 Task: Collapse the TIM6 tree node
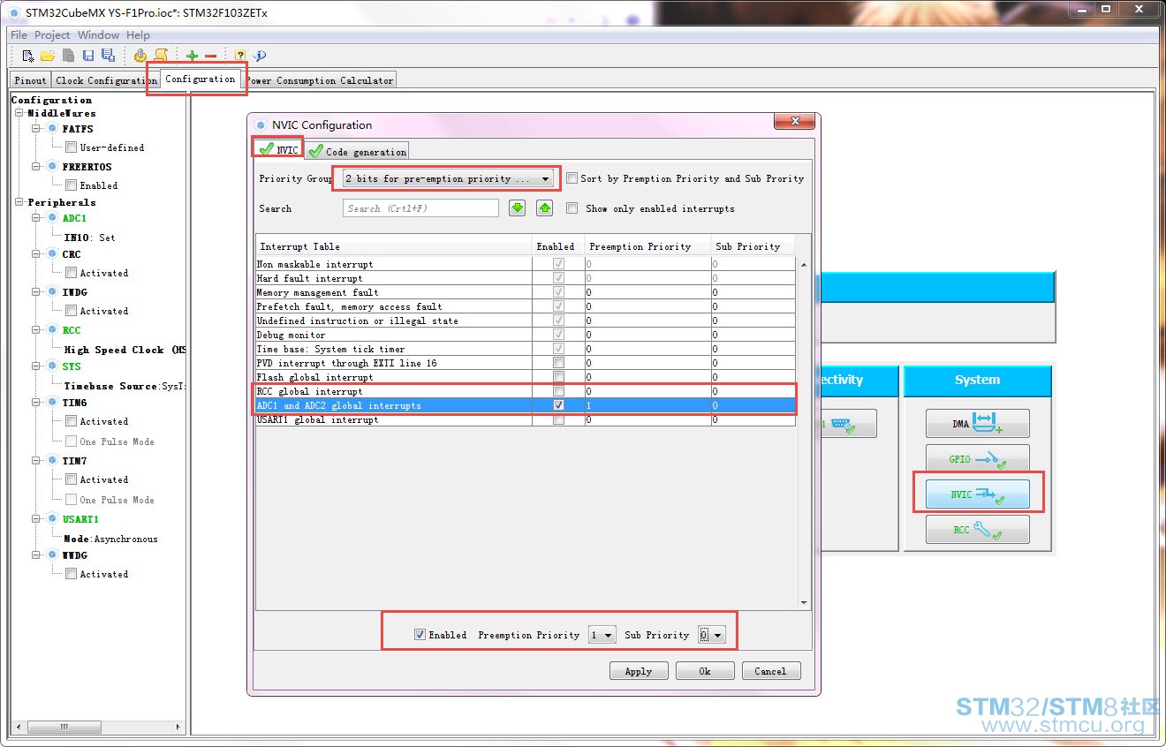point(37,403)
